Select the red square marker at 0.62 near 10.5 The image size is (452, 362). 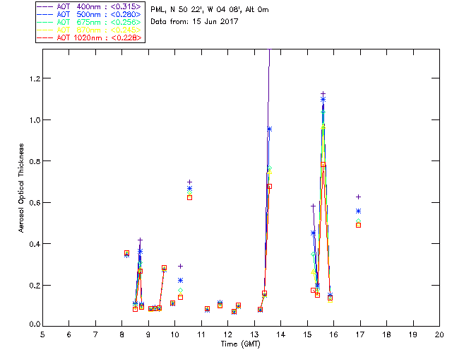tap(189, 198)
